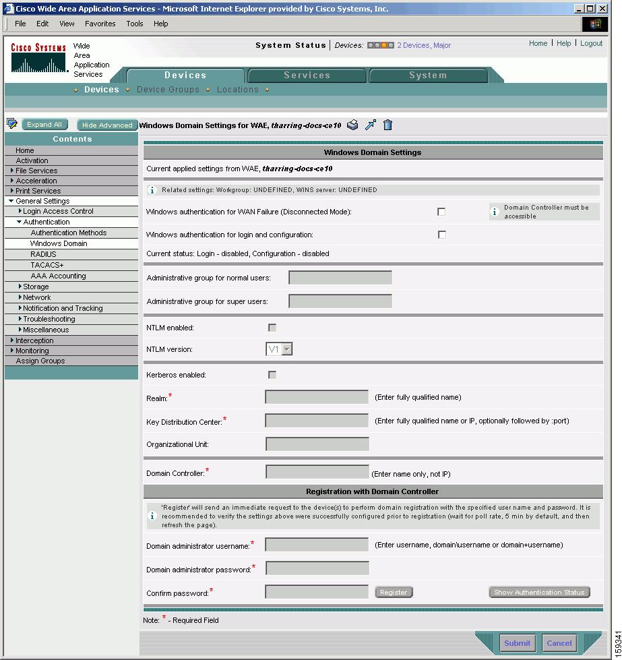
Task: Toggle the Kerberos enabled checkbox
Action: (272, 375)
